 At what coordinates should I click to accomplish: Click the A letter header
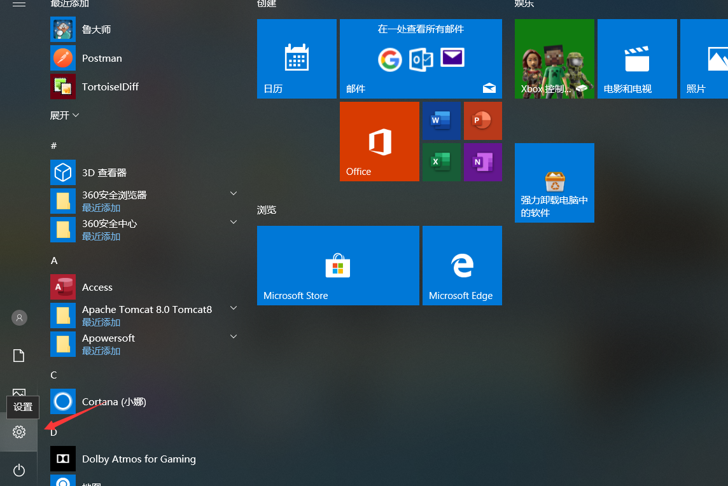54,260
